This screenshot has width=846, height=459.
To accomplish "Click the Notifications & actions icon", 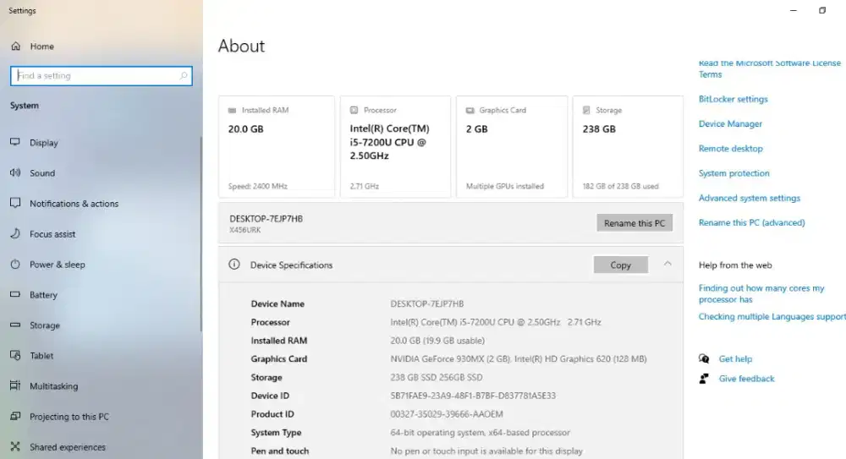I will point(15,204).
